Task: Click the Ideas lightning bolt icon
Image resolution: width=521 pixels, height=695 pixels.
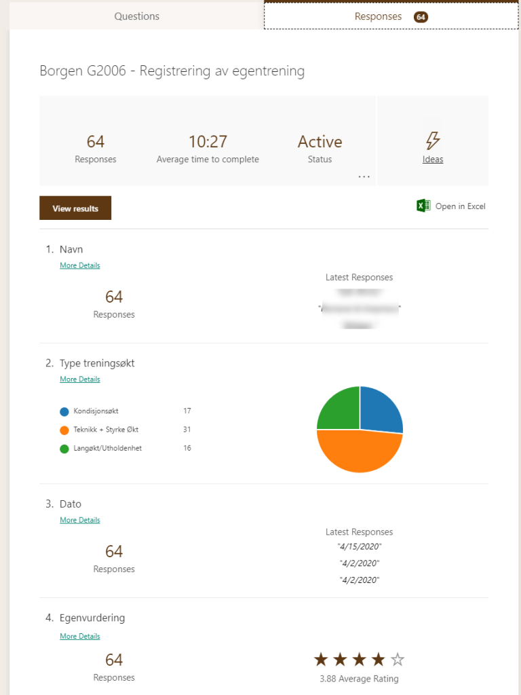Action: [433, 140]
